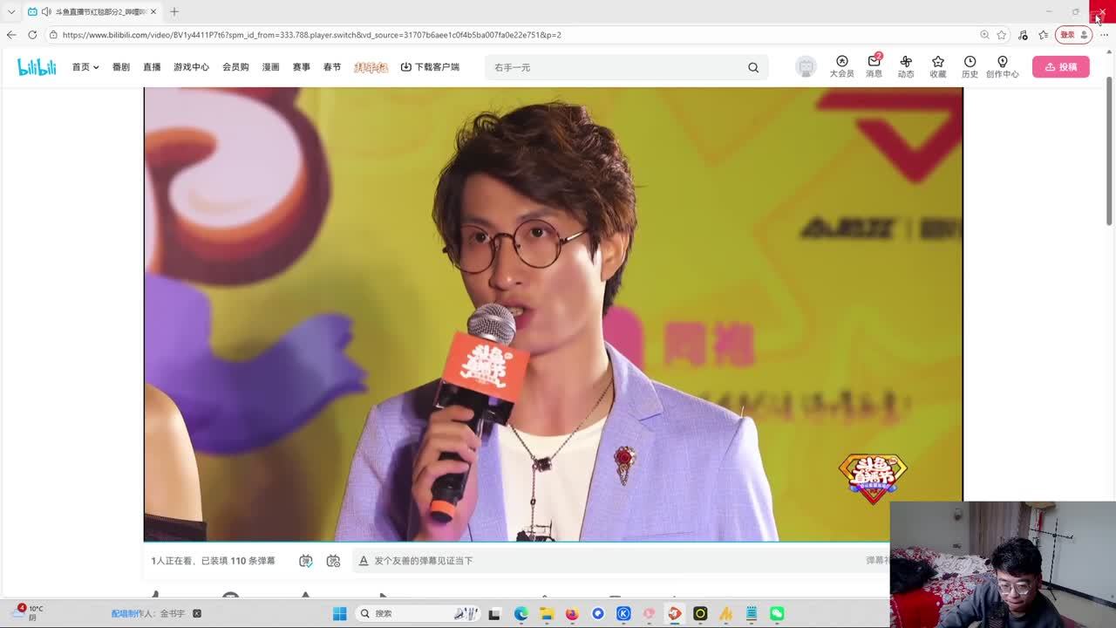1116x628 pixels.
Task: Expand the 首页 dropdown menu
Action: tap(85, 67)
